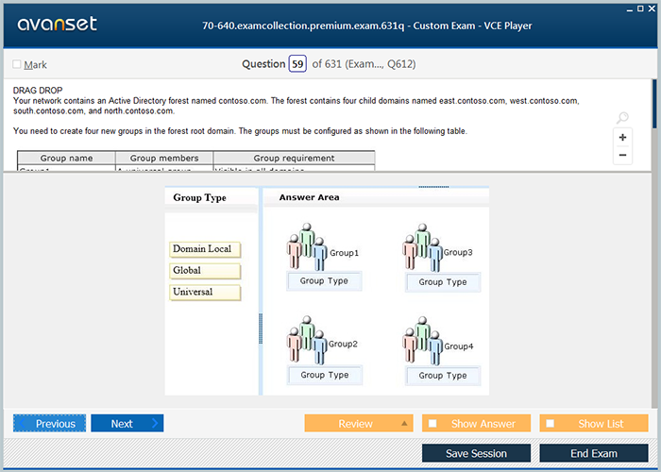Click the splitter handle between the group panels
This screenshot has height=472, width=661.
(261, 329)
